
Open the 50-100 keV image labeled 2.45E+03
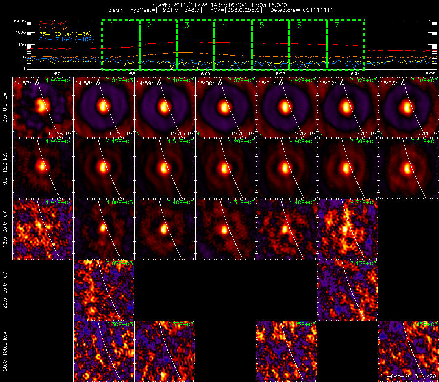(x=409, y=352)
